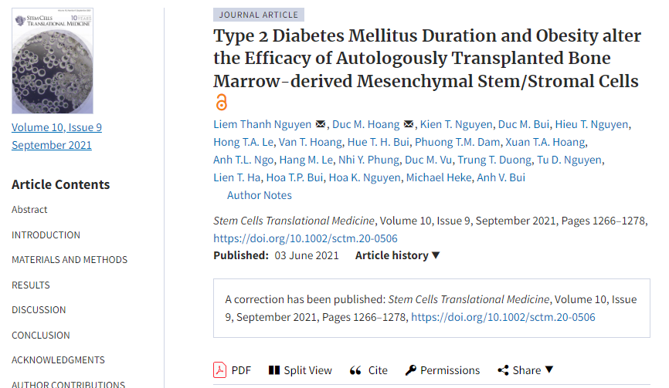Screen dimensions: 669x388
Task: Click the journal cover thumbnail
Action: coord(53,61)
